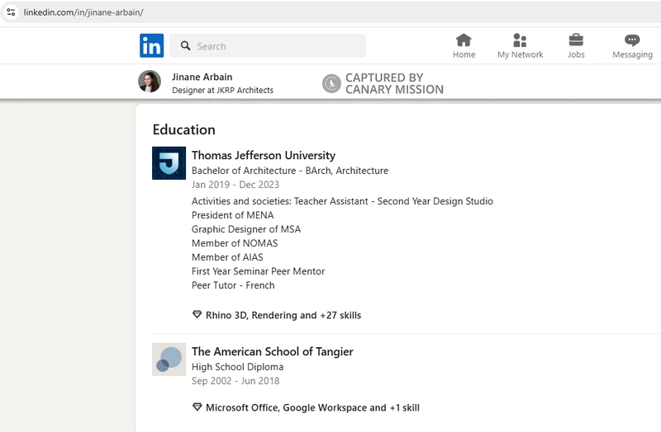Viewport: 661px width, 432px height.
Task: Open the Home navigation icon
Action: click(464, 40)
